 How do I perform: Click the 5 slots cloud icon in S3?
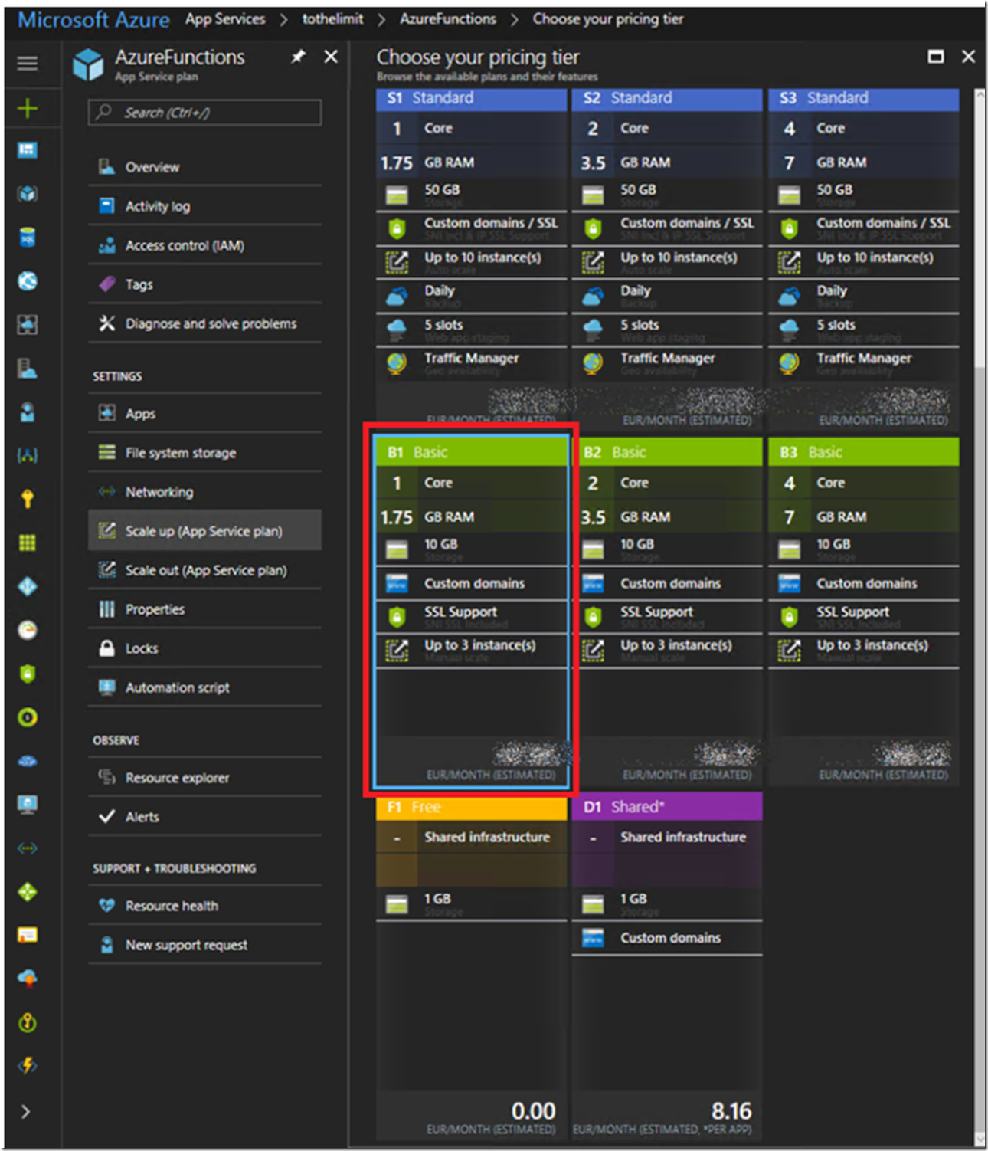tap(789, 329)
